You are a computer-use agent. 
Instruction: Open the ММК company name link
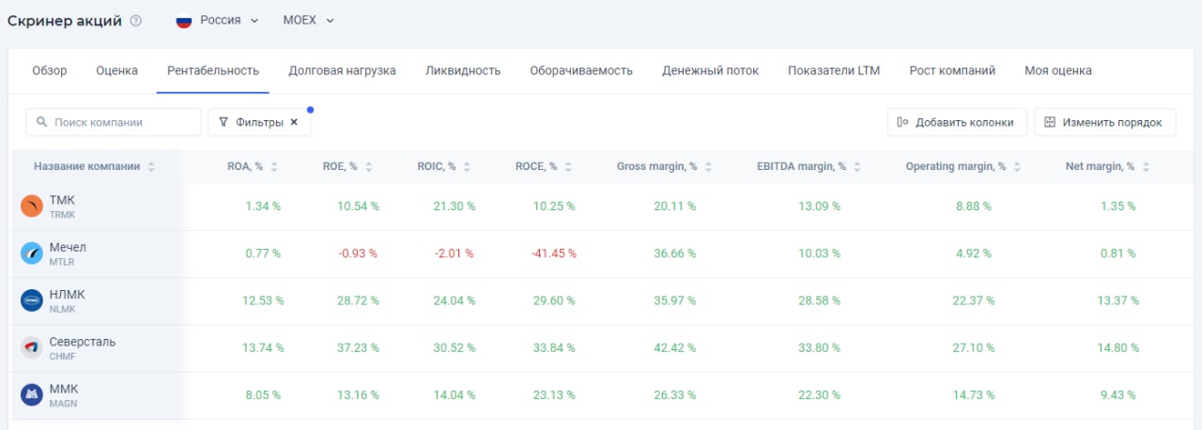point(63,389)
